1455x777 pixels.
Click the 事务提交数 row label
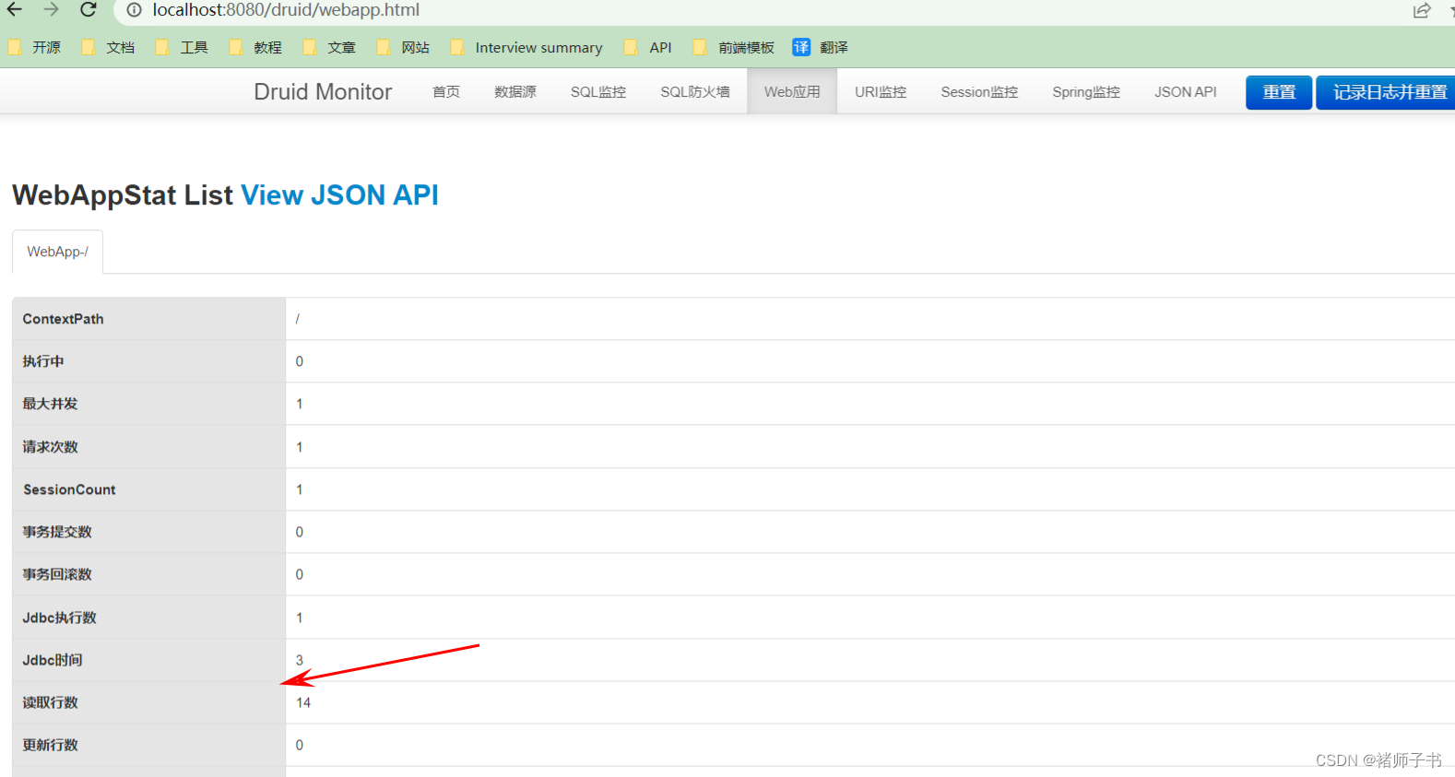click(57, 532)
